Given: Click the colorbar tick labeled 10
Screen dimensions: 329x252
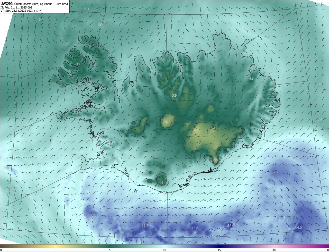Looking at the screenshot, I should [x=164, y=250].
